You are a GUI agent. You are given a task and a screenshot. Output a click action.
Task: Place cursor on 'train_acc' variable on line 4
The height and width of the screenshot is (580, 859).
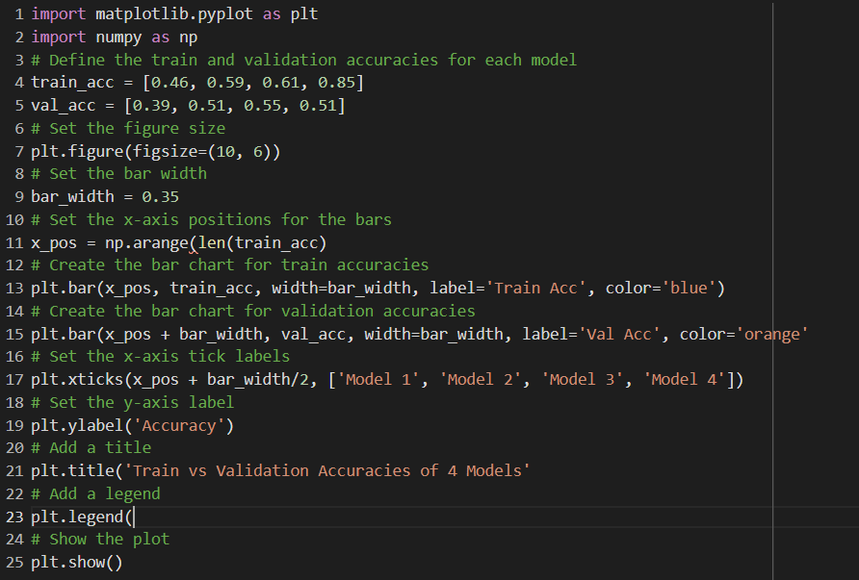72,83
